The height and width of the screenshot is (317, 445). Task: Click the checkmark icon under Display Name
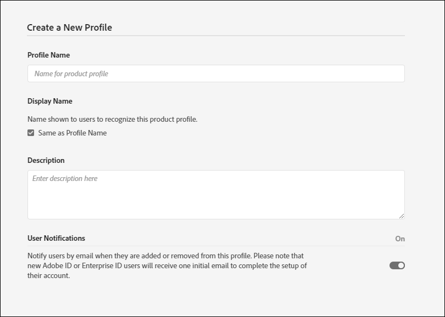click(31, 133)
